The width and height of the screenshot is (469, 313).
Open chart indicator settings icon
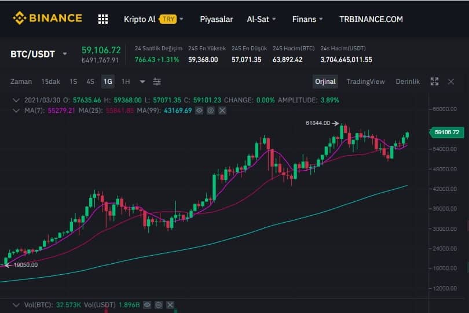click(x=157, y=82)
